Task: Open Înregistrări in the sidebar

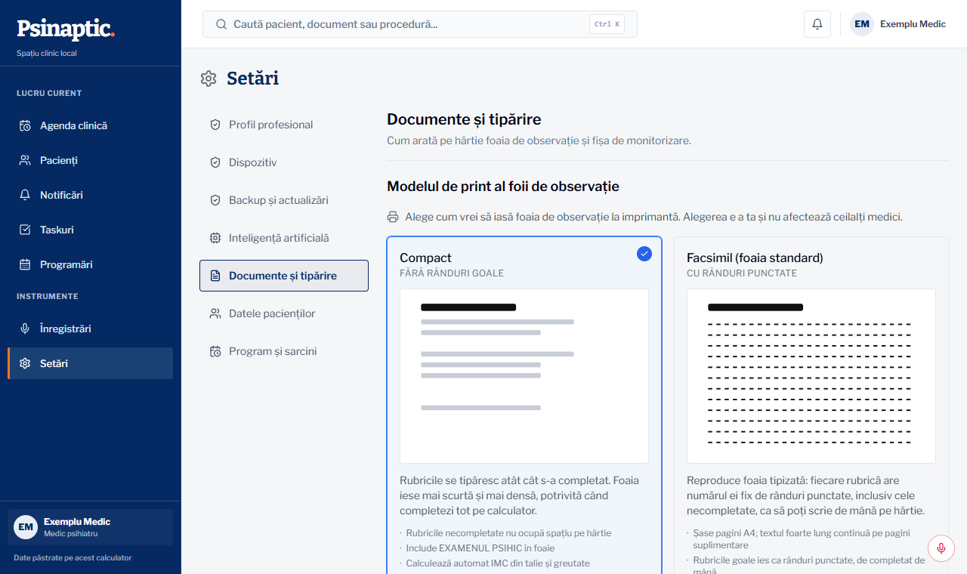Action: coord(91,329)
